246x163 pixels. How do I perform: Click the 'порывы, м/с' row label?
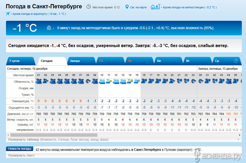point(26,125)
